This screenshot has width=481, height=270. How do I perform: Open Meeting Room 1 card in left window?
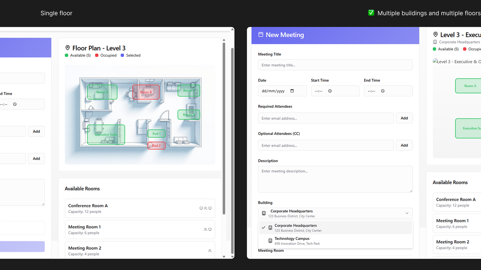coord(140,229)
